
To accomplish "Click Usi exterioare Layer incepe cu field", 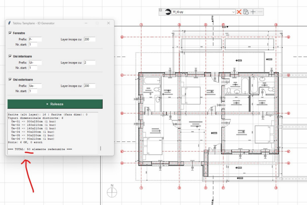I will pos(90,86).
